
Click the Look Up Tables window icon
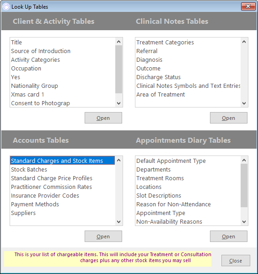click(6, 7)
